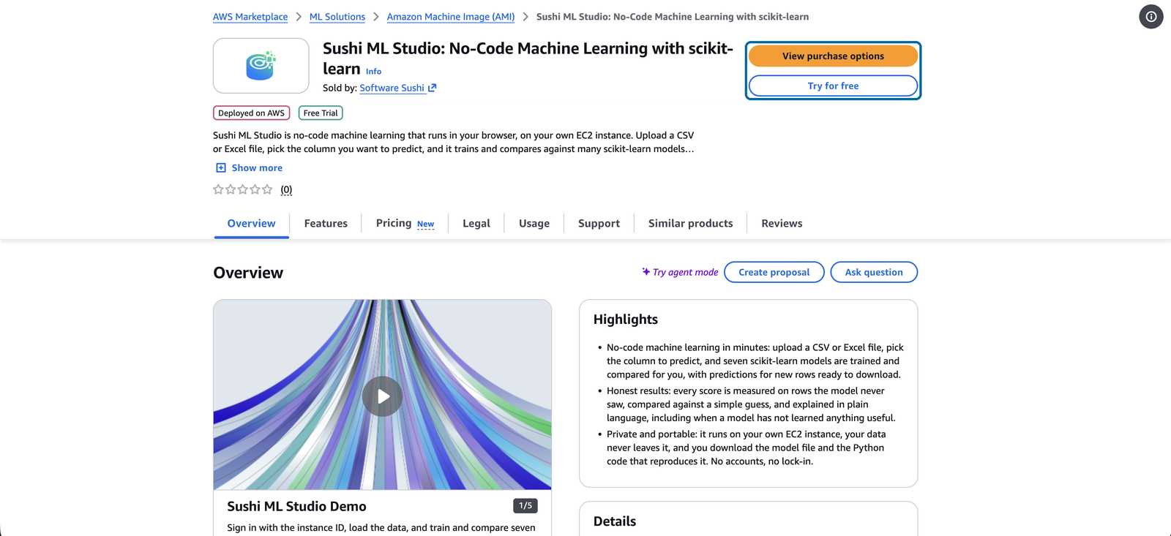
Task: Open the Pricing tab
Action: coord(394,223)
